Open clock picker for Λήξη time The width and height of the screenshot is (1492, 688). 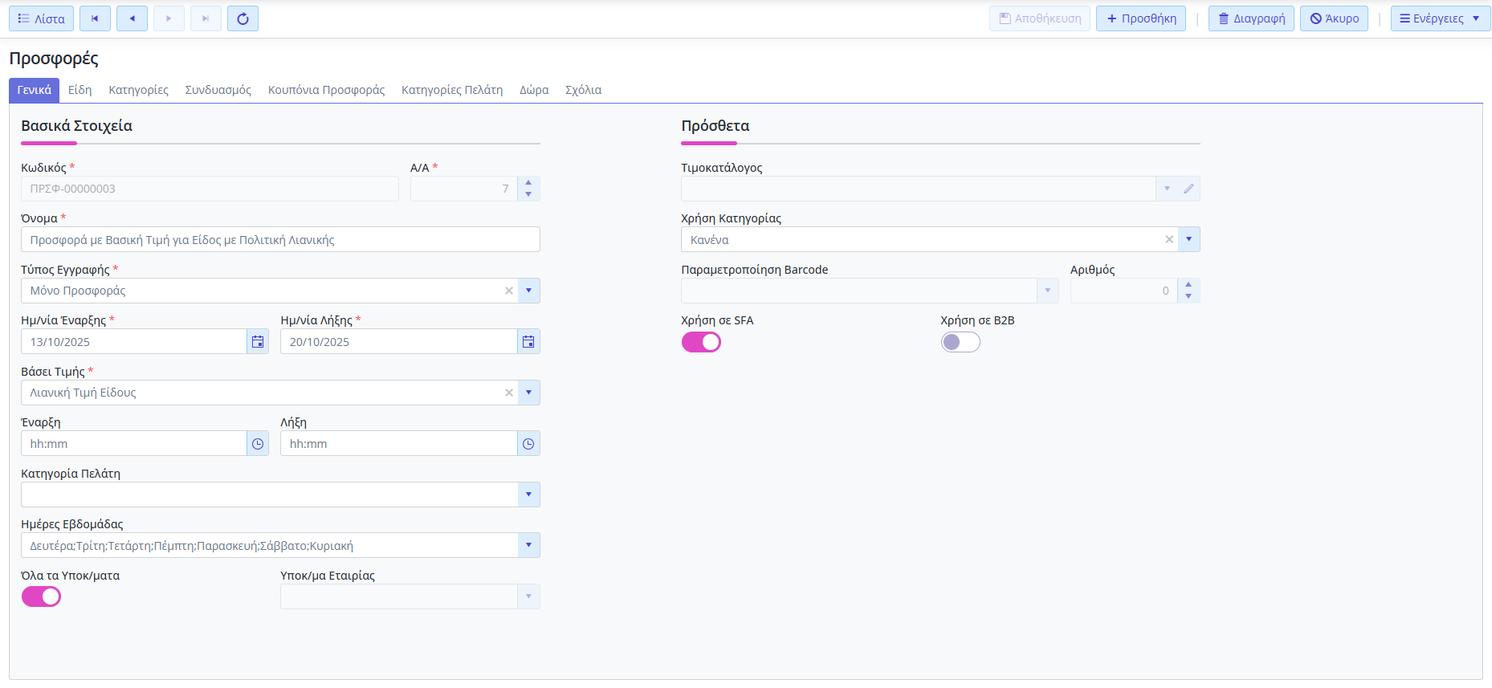click(x=528, y=444)
